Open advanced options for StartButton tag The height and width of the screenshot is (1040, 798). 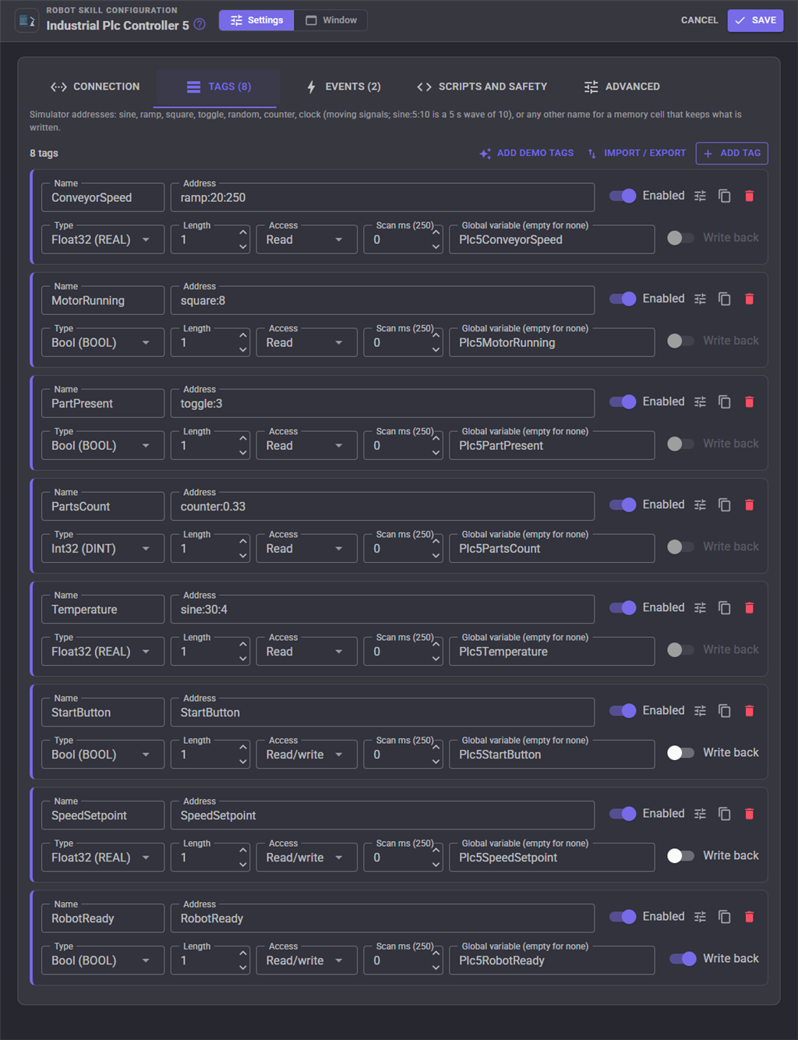pos(701,710)
